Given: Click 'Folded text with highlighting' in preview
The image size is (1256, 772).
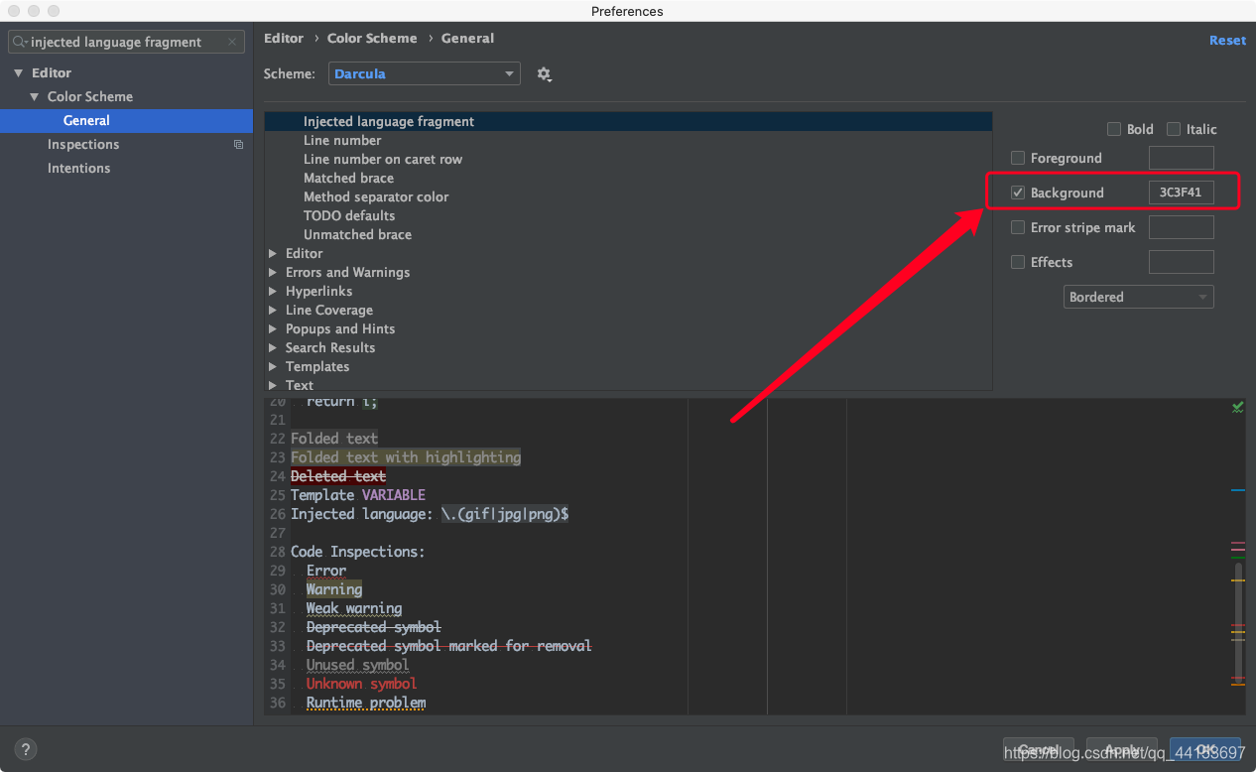Looking at the screenshot, I should pos(406,457).
